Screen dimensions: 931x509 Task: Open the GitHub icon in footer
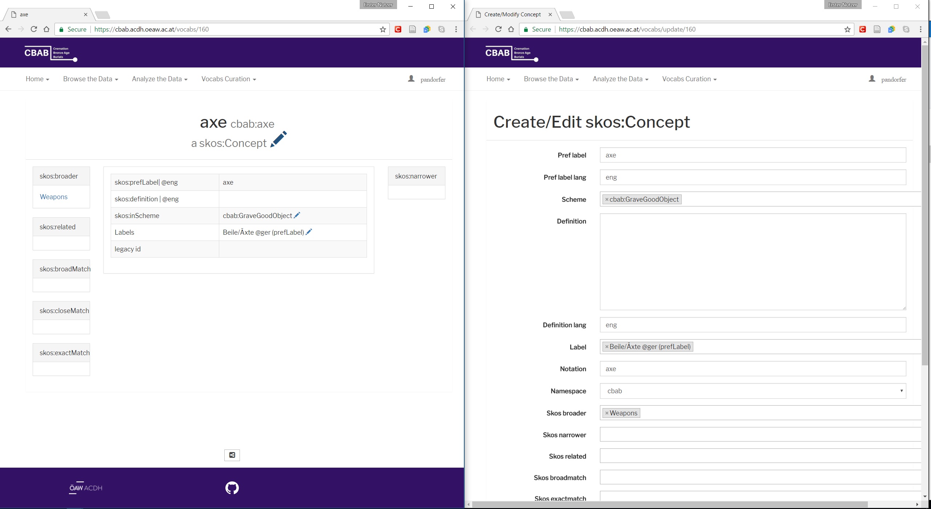pyautogui.click(x=232, y=488)
